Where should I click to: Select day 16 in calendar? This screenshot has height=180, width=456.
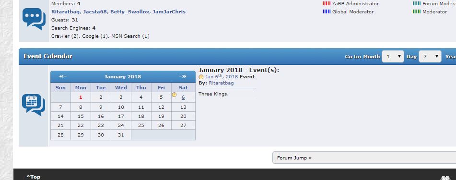click(x=101, y=116)
